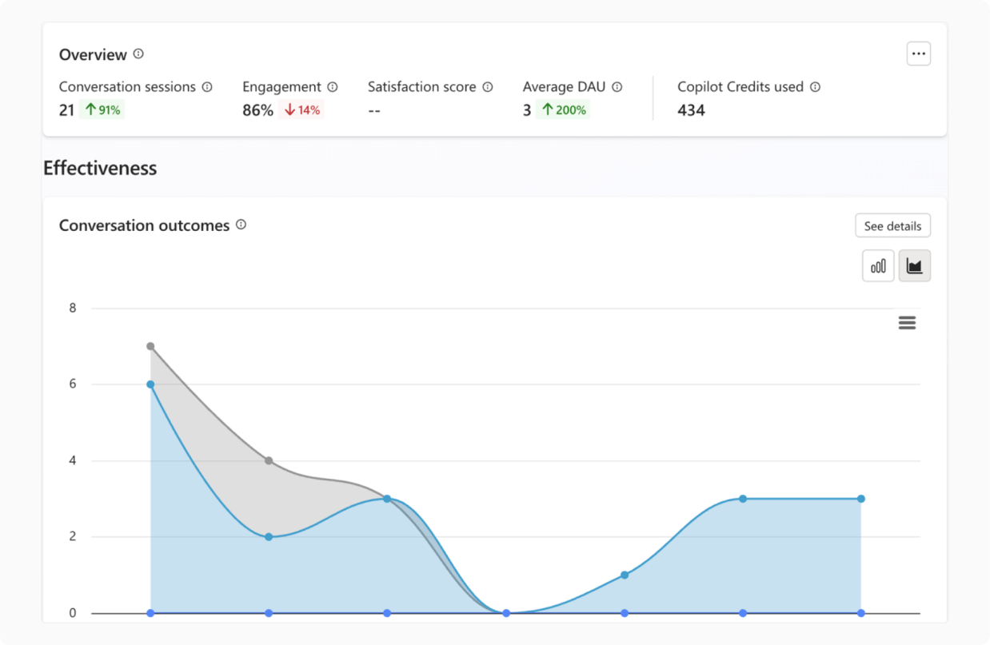Click the blue data point at value 1
This screenshot has width=990, height=645.
(625, 575)
